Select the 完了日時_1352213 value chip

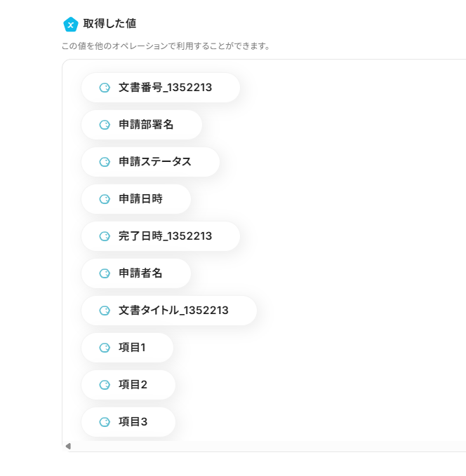coord(165,236)
